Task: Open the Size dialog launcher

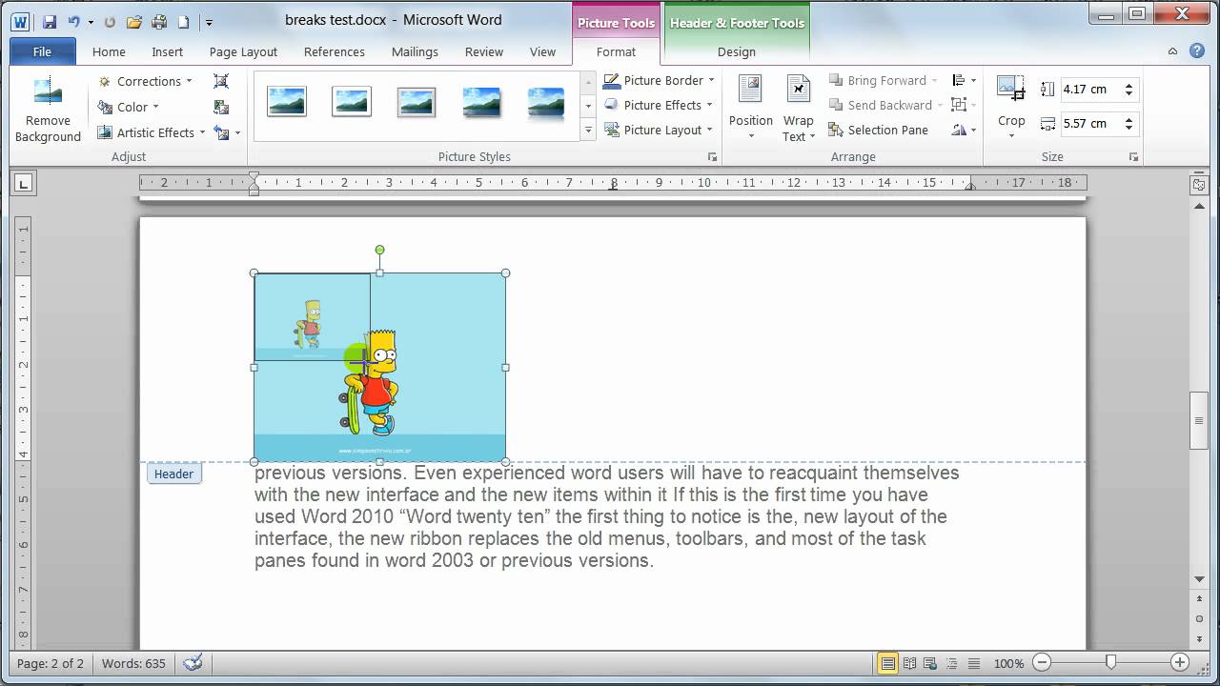Action: [x=1133, y=156]
